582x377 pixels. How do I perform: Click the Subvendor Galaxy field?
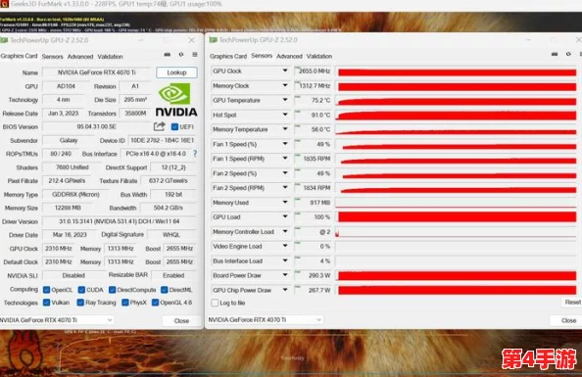pyautogui.click(x=69, y=140)
